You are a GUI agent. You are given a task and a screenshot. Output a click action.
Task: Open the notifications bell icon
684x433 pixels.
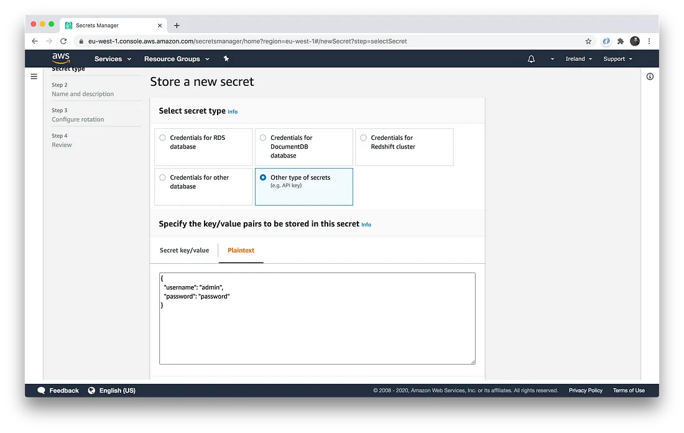(x=531, y=59)
